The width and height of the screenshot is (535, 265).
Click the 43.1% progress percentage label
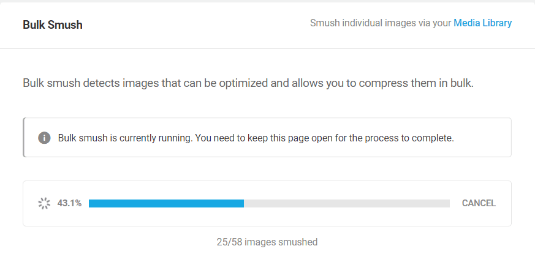pyautogui.click(x=70, y=203)
